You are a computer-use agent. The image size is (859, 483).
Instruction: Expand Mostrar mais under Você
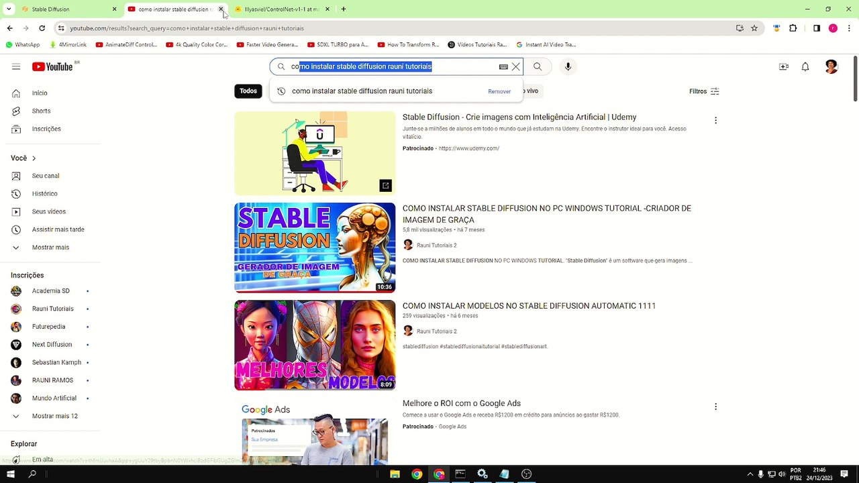[x=50, y=248]
